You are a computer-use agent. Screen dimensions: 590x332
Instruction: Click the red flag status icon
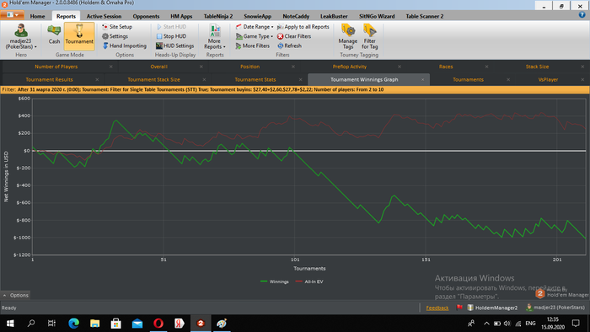coord(459,308)
